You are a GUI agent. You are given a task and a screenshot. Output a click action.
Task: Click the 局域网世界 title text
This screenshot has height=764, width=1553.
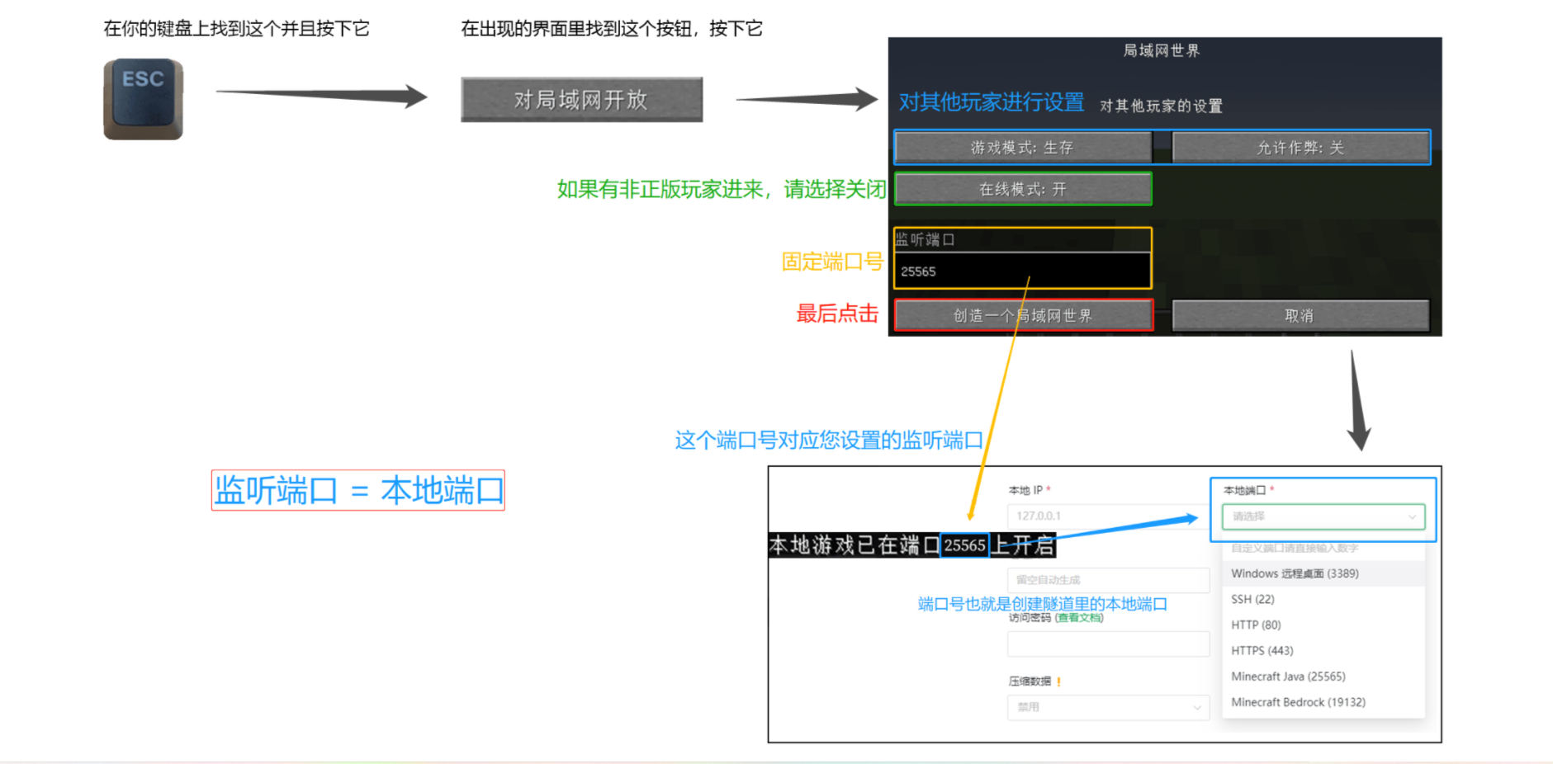[x=1162, y=50]
